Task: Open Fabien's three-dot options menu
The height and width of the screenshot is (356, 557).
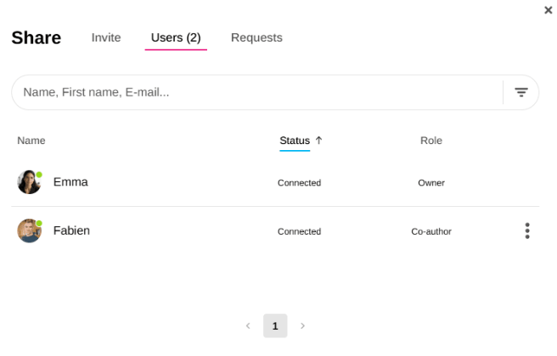Action: [x=527, y=231]
